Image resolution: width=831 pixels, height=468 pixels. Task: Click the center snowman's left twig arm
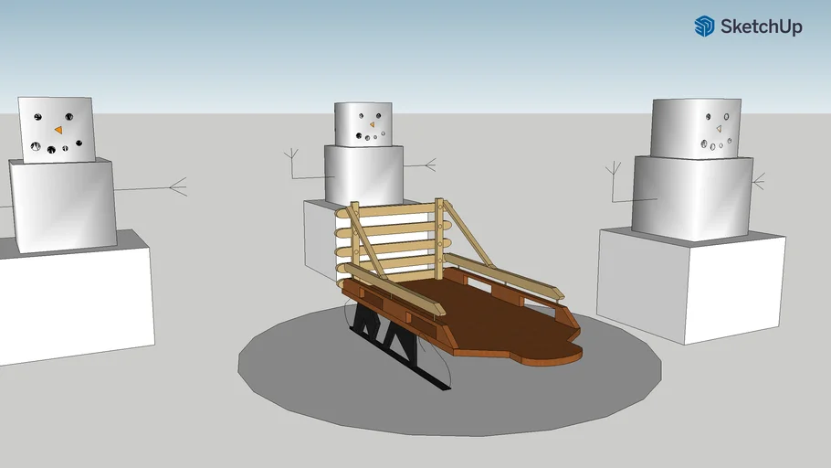(297, 166)
